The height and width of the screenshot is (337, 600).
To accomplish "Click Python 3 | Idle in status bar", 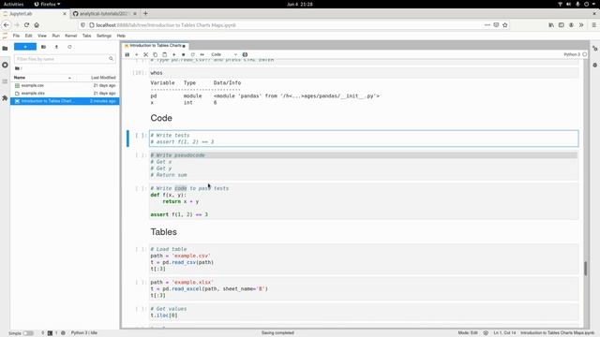I will click(84, 333).
